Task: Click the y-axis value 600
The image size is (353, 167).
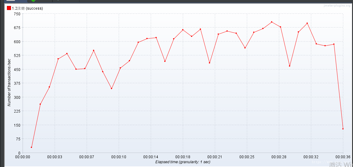Action: pos(17,42)
